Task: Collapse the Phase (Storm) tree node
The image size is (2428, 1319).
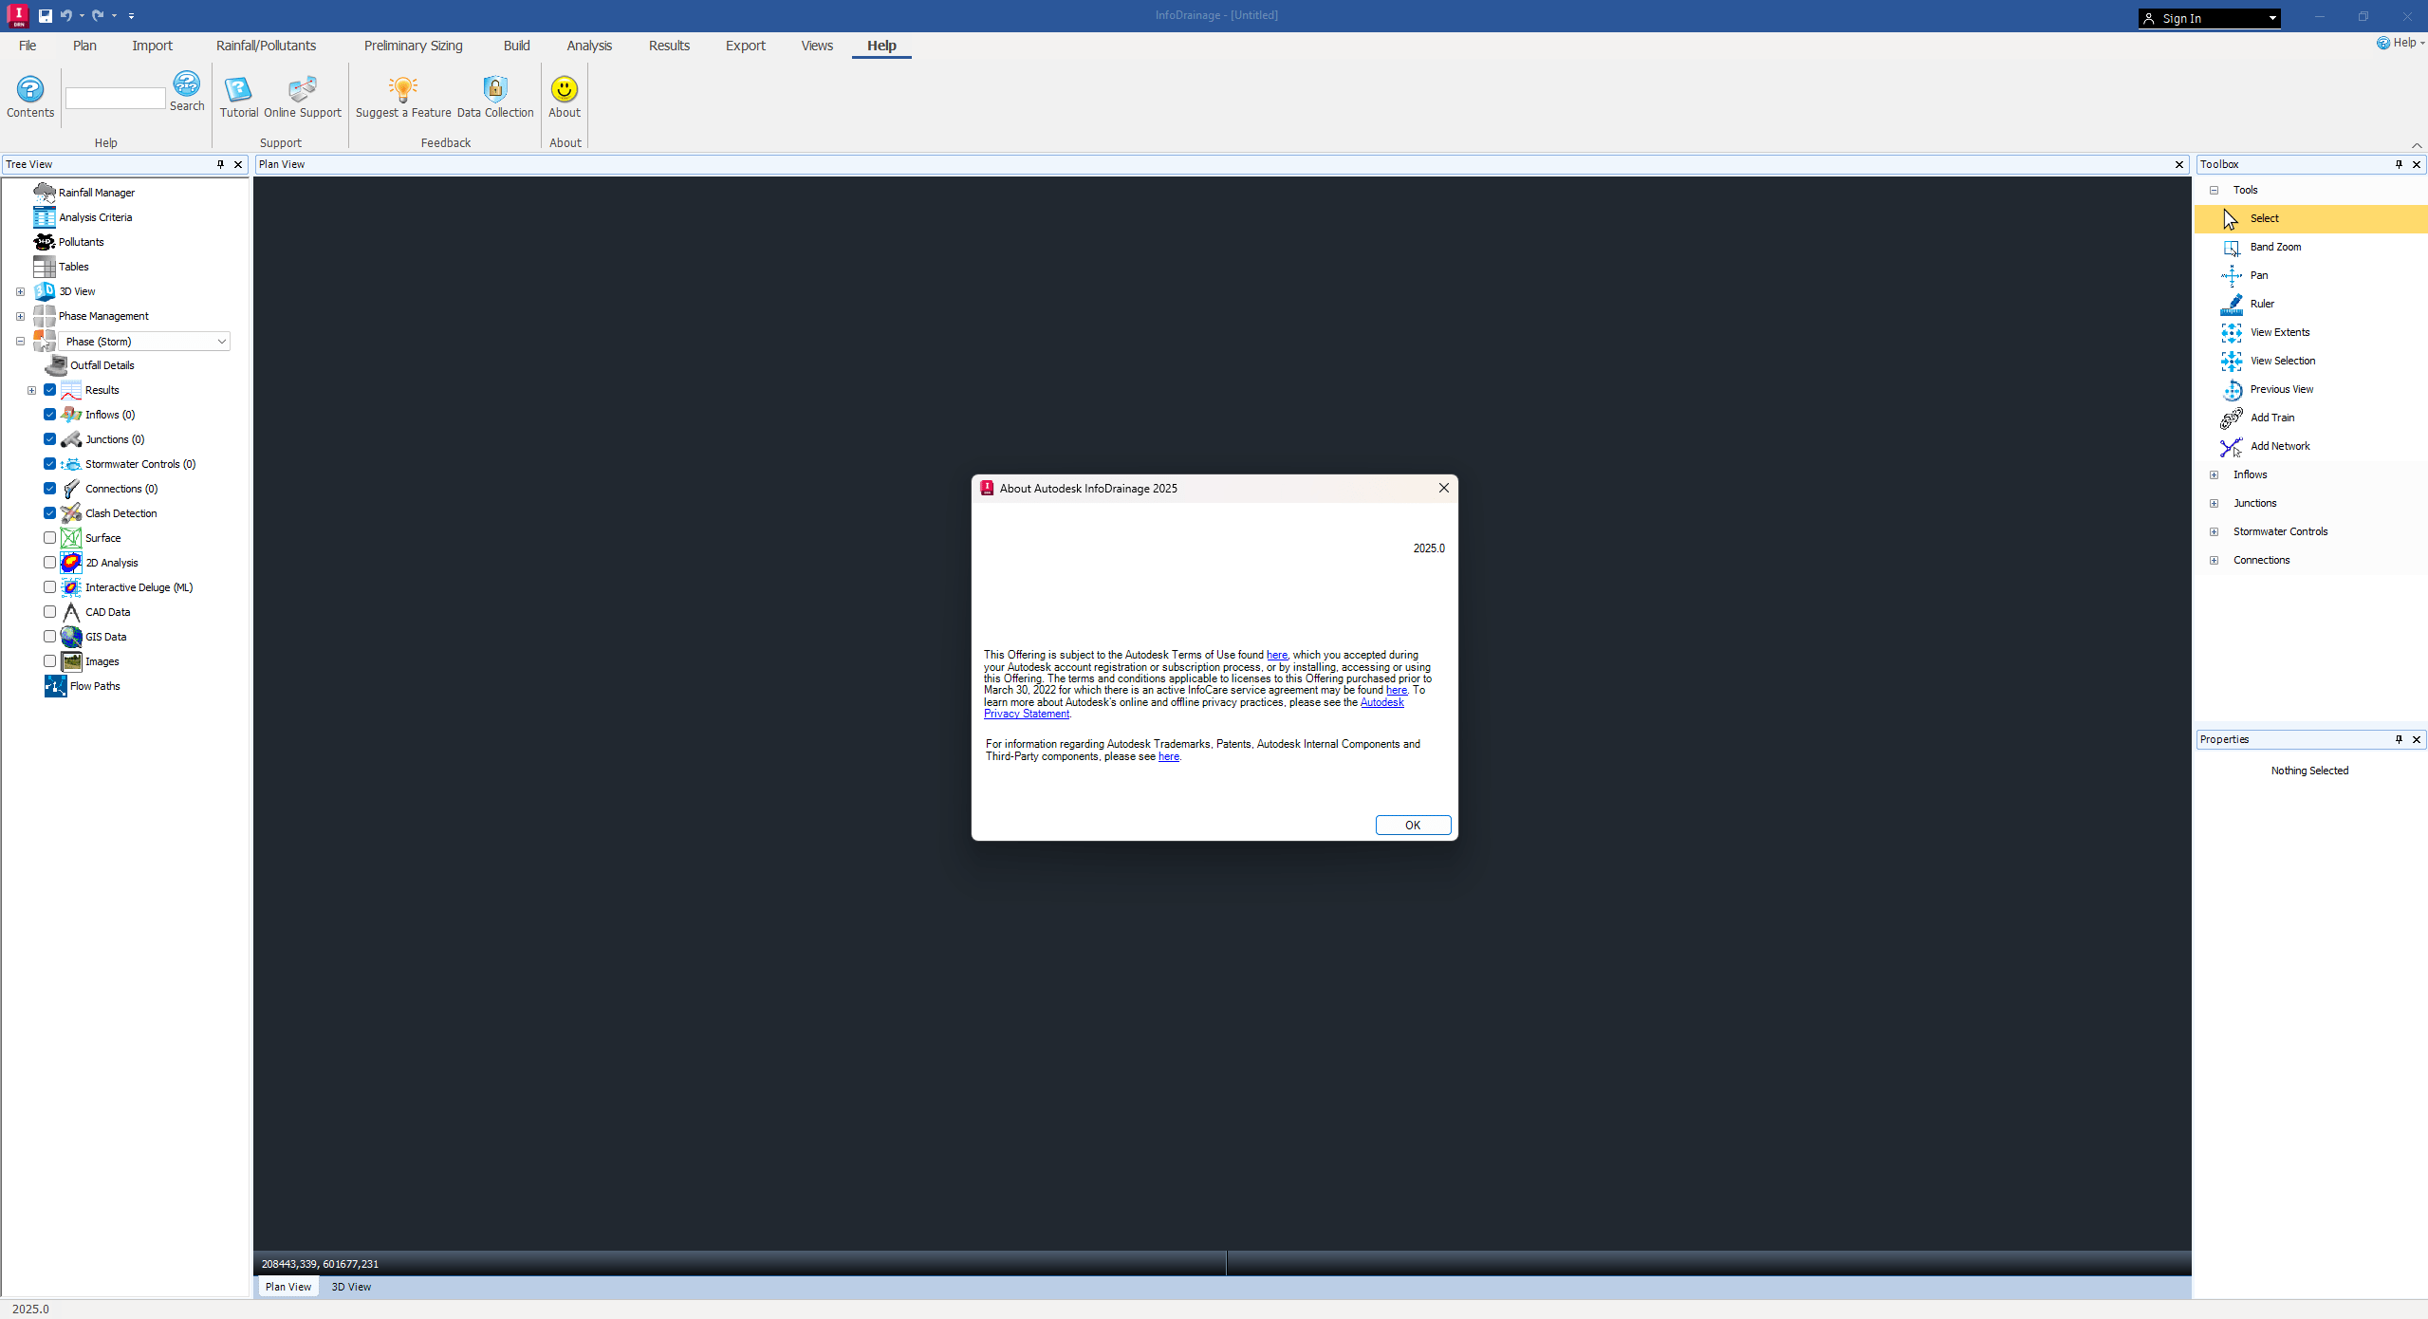Action: [20, 342]
